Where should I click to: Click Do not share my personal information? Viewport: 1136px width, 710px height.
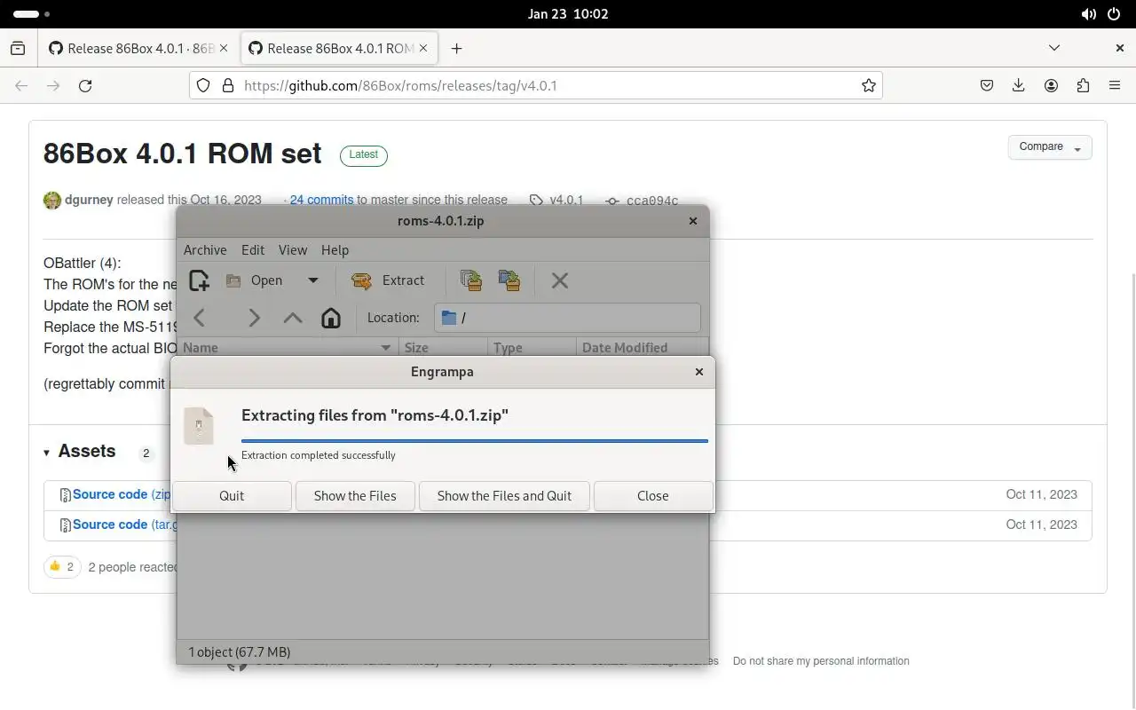coord(821,661)
